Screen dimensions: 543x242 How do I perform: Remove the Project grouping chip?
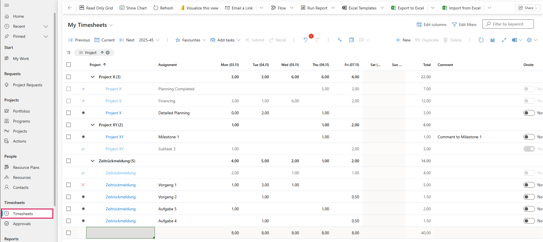(x=108, y=53)
